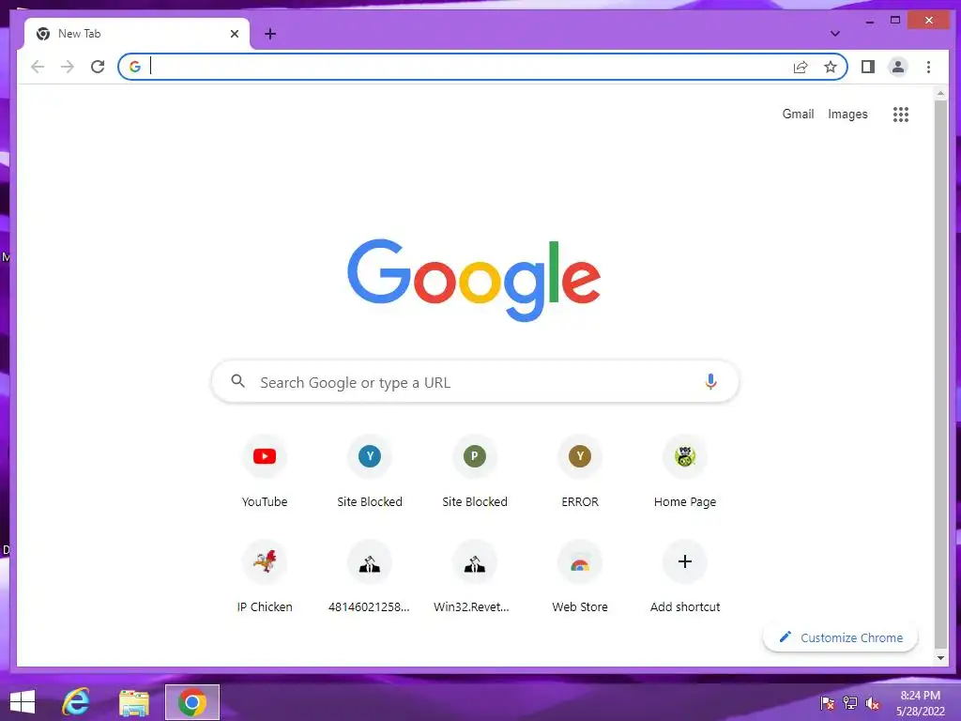Go forward with the forward arrow
961x721 pixels.
pyautogui.click(x=68, y=67)
